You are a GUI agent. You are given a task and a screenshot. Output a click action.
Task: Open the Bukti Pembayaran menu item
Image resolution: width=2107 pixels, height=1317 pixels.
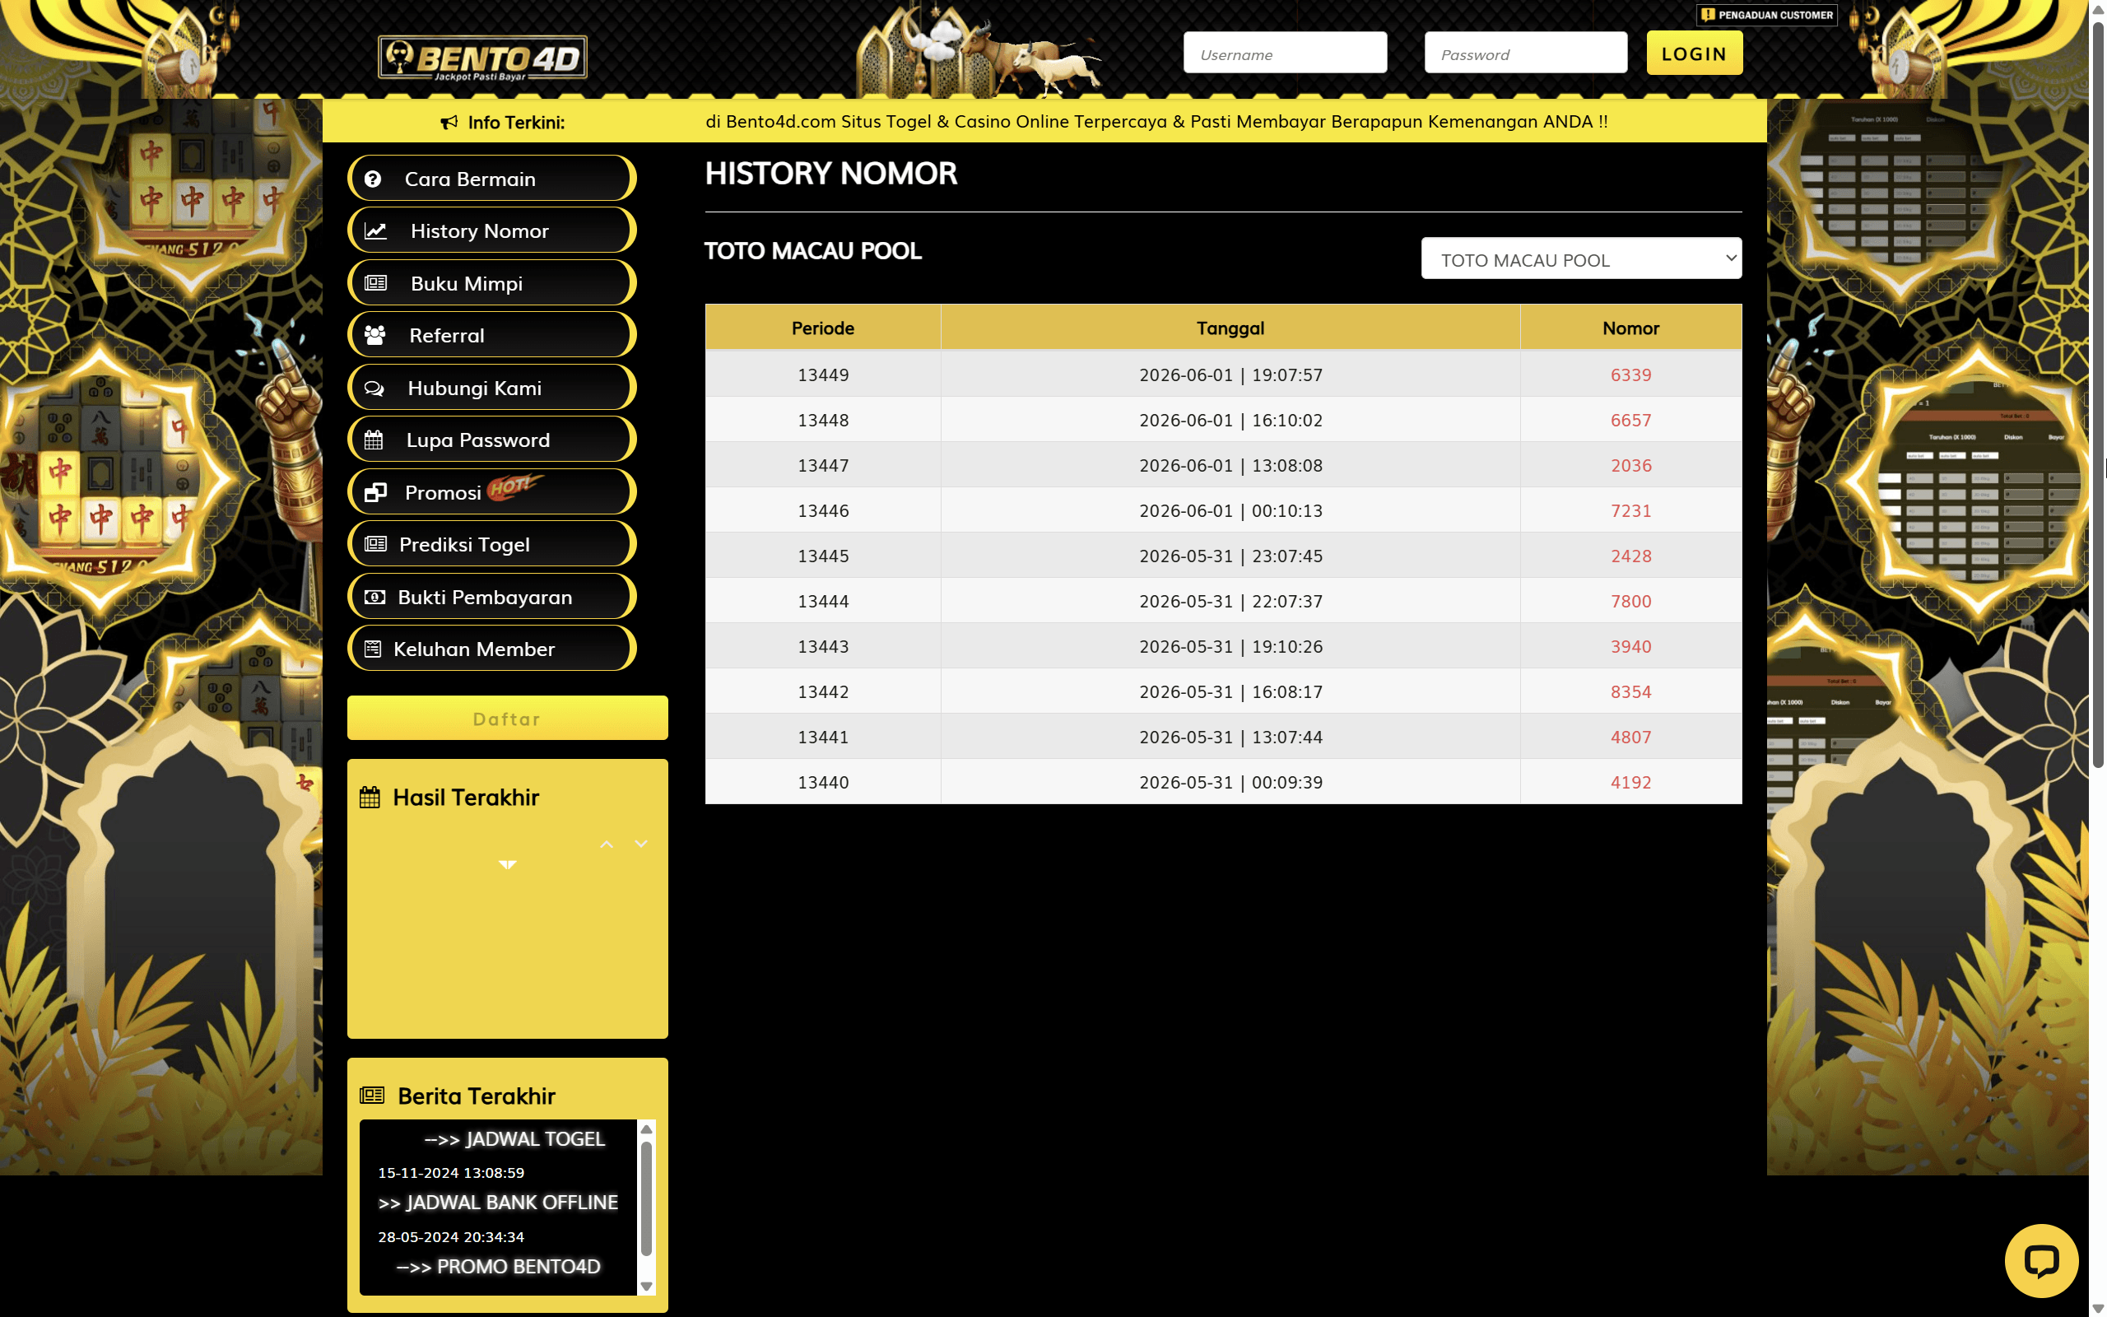click(492, 597)
